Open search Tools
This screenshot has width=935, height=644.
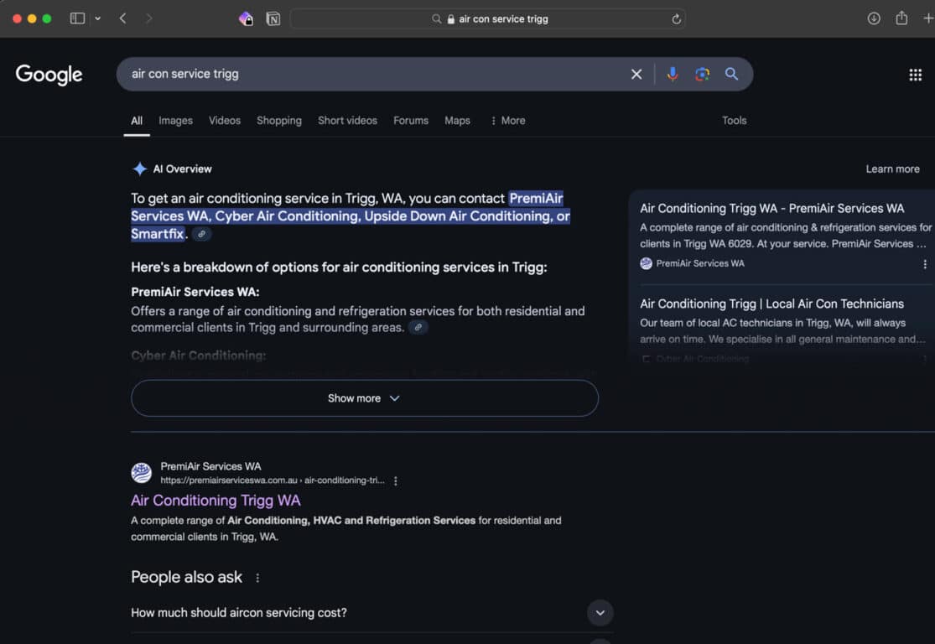[x=734, y=121]
